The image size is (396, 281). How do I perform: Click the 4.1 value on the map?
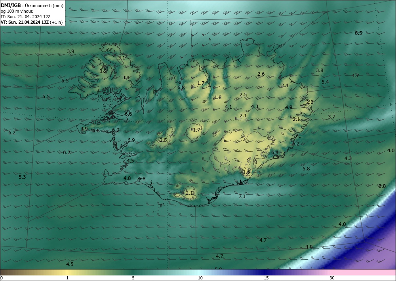[228, 107]
